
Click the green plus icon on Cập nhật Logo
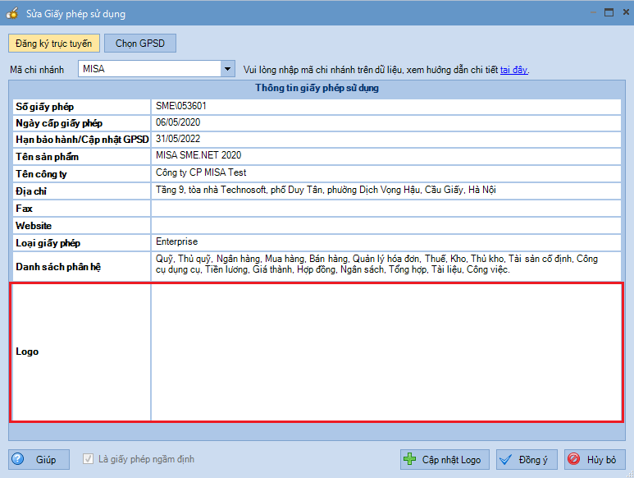click(x=409, y=459)
